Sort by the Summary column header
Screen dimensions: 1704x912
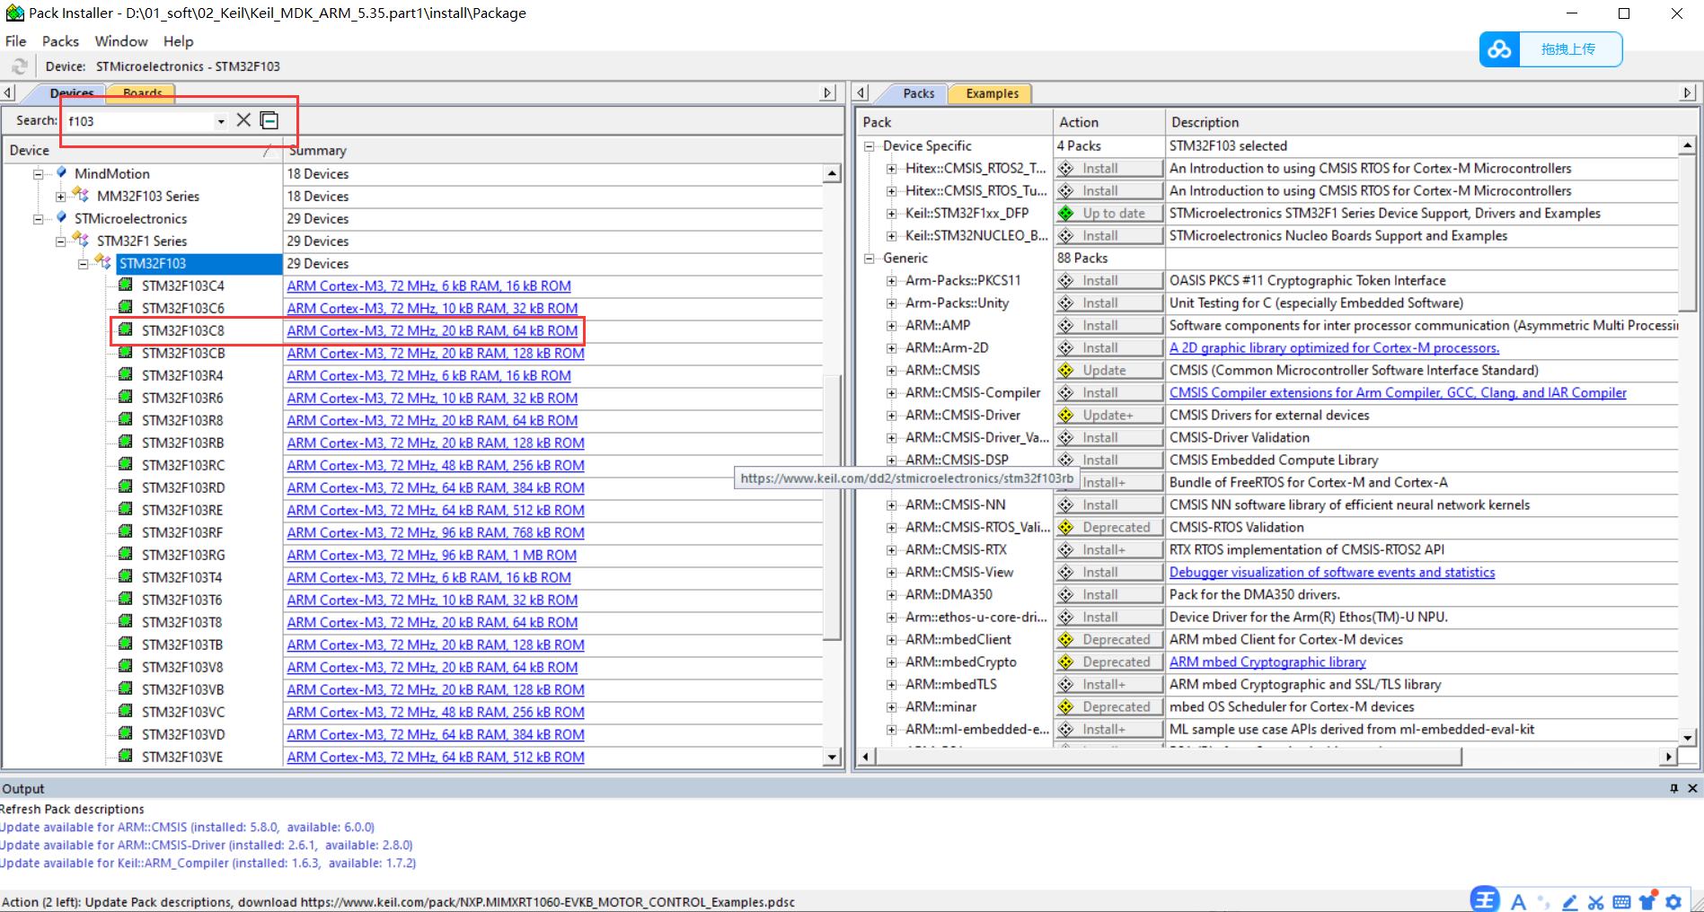pos(561,151)
